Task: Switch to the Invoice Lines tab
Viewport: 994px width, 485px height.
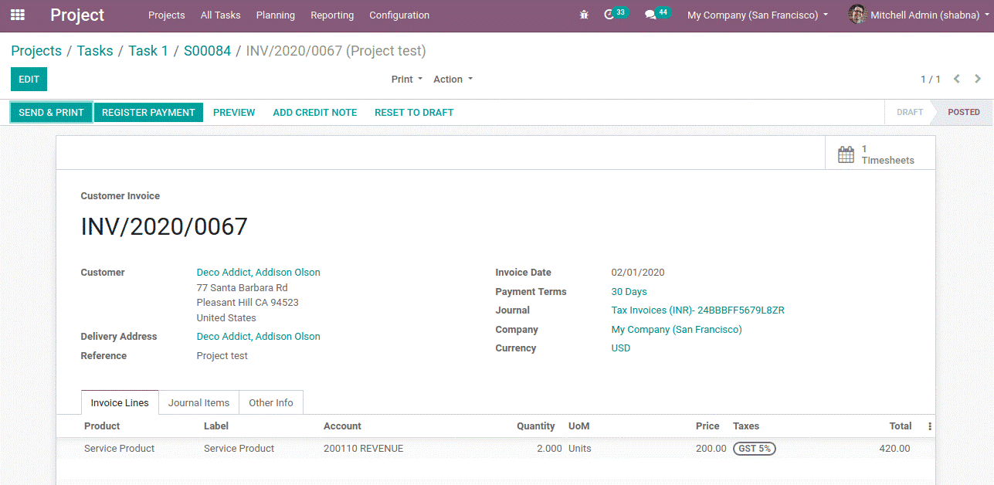Action: [120, 402]
